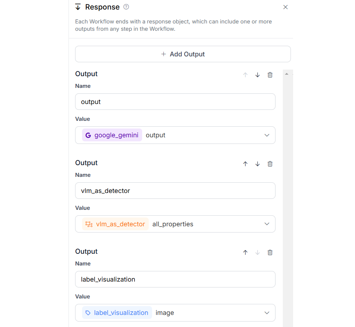This screenshot has height=327, width=355.
Task: Click the vlm_as_detector name input field
Action: [x=175, y=190]
